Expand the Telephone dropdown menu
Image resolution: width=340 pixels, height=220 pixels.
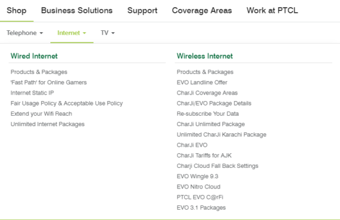tap(25, 33)
